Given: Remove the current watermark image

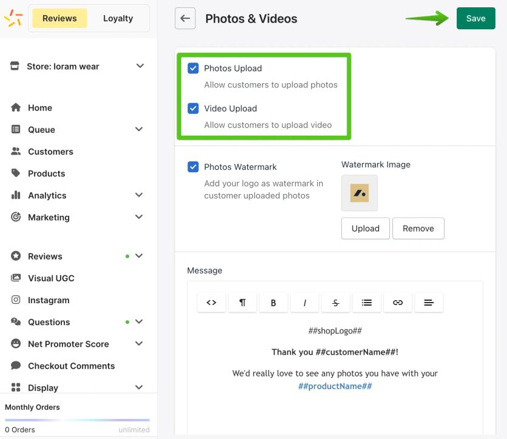Looking at the screenshot, I should [x=418, y=228].
